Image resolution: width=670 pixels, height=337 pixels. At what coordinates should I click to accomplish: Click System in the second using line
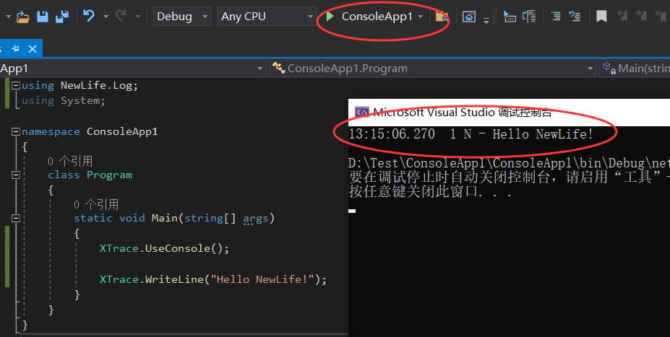coord(80,101)
